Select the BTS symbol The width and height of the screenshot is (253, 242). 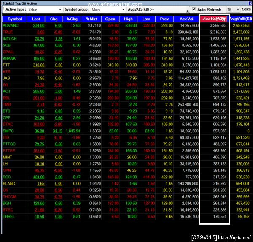(6, 111)
